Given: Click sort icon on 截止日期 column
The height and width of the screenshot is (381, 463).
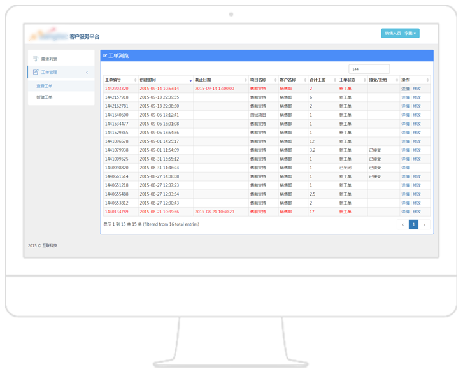Looking at the screenshot, I should pyautogui.click(x=245, y=80).
